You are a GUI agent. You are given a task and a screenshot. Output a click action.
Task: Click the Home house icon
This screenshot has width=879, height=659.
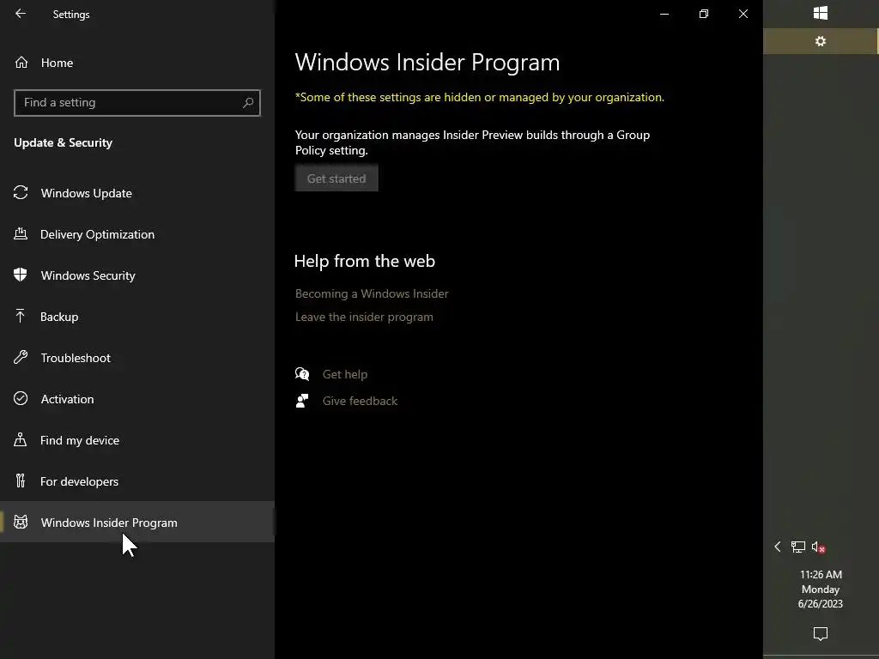(x=21, y=62)
